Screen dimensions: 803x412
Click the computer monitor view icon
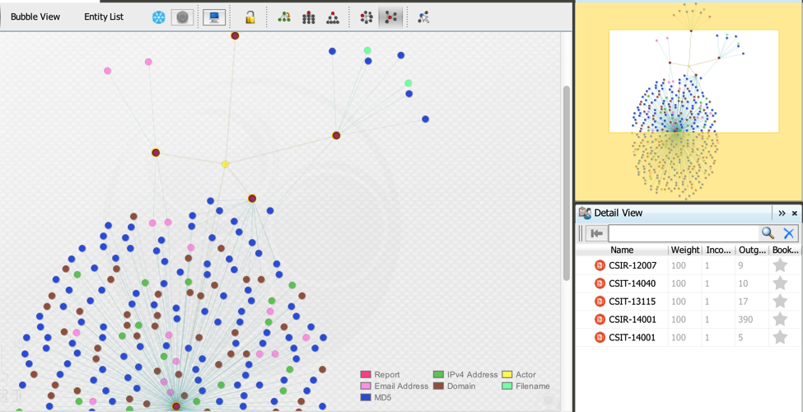point(214,17)
